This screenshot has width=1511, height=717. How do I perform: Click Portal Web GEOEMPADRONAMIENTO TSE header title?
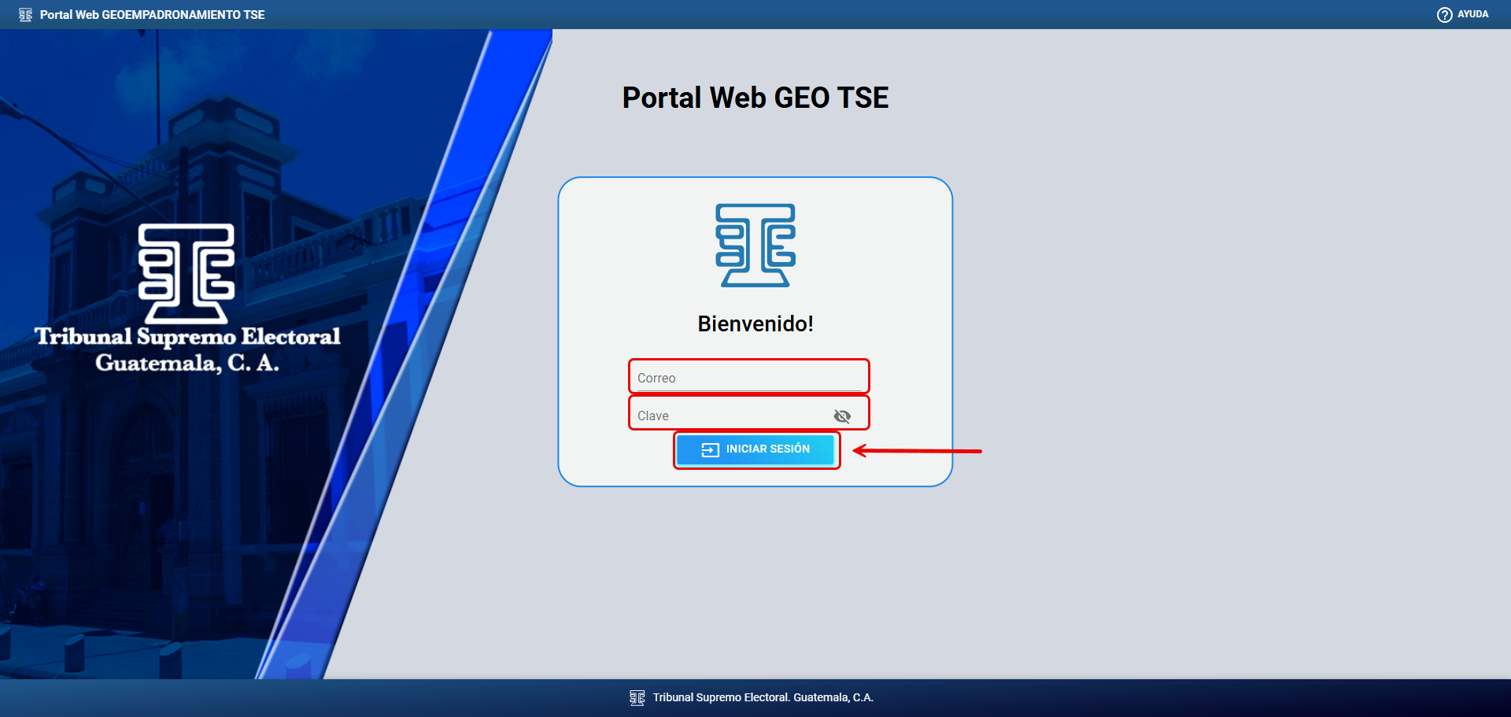152,15
